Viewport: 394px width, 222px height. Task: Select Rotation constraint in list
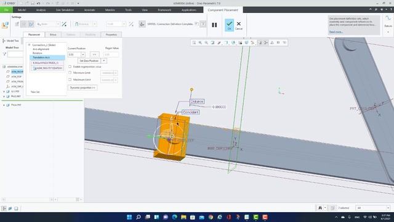point(38,53)
